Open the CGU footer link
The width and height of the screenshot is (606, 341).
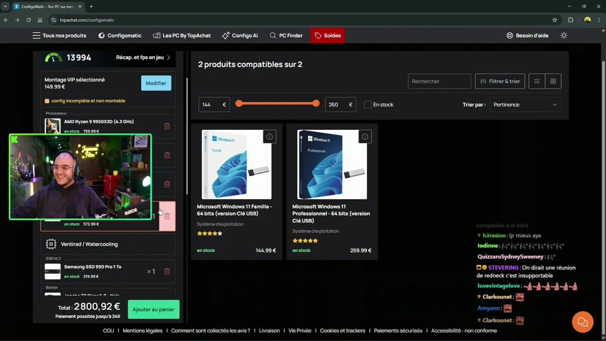pos(108,331)
